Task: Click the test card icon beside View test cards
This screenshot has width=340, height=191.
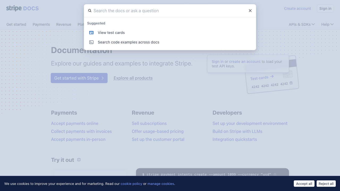Action: tap(91, 33)
